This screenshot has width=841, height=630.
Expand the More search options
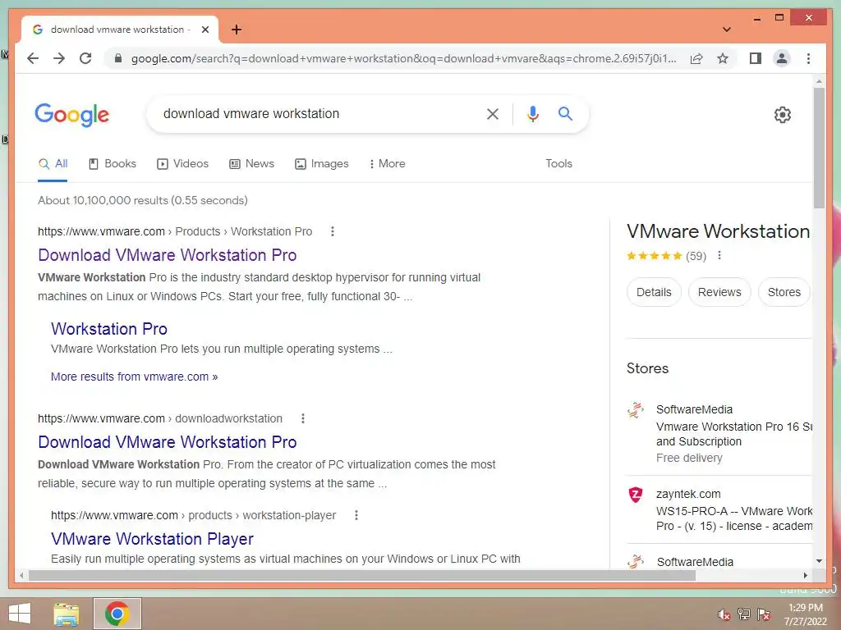coord(387,164)
